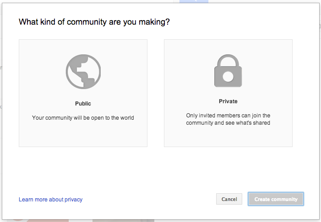Click the Create community button
Viewport: 321px width, 222px height.
pos(276,199)
